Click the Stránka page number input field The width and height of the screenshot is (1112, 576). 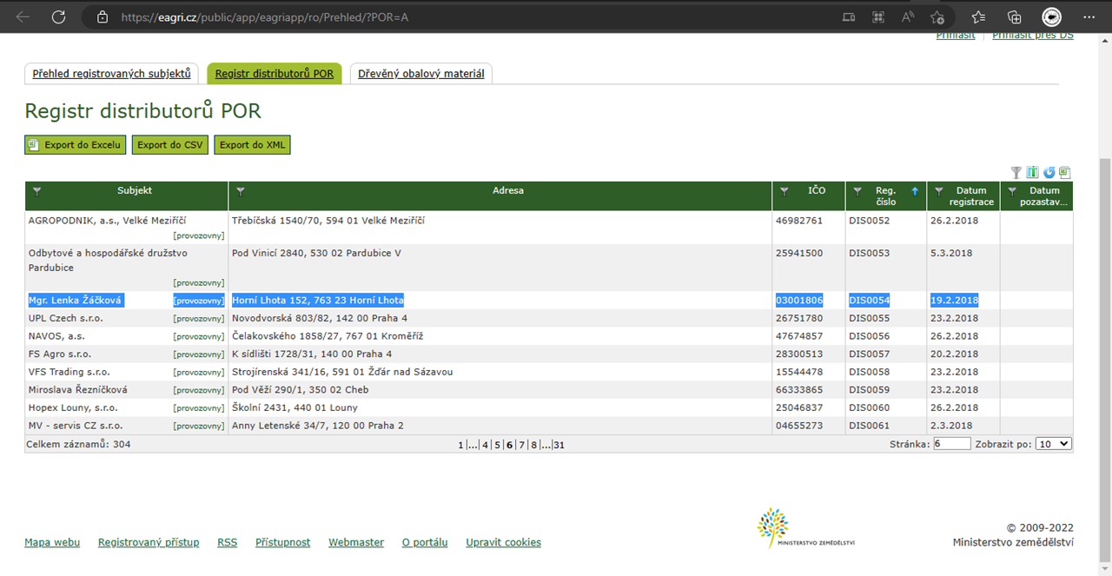951,444
